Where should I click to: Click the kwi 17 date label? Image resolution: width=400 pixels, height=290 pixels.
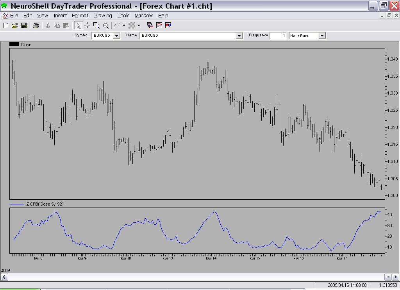click(342, 258)
